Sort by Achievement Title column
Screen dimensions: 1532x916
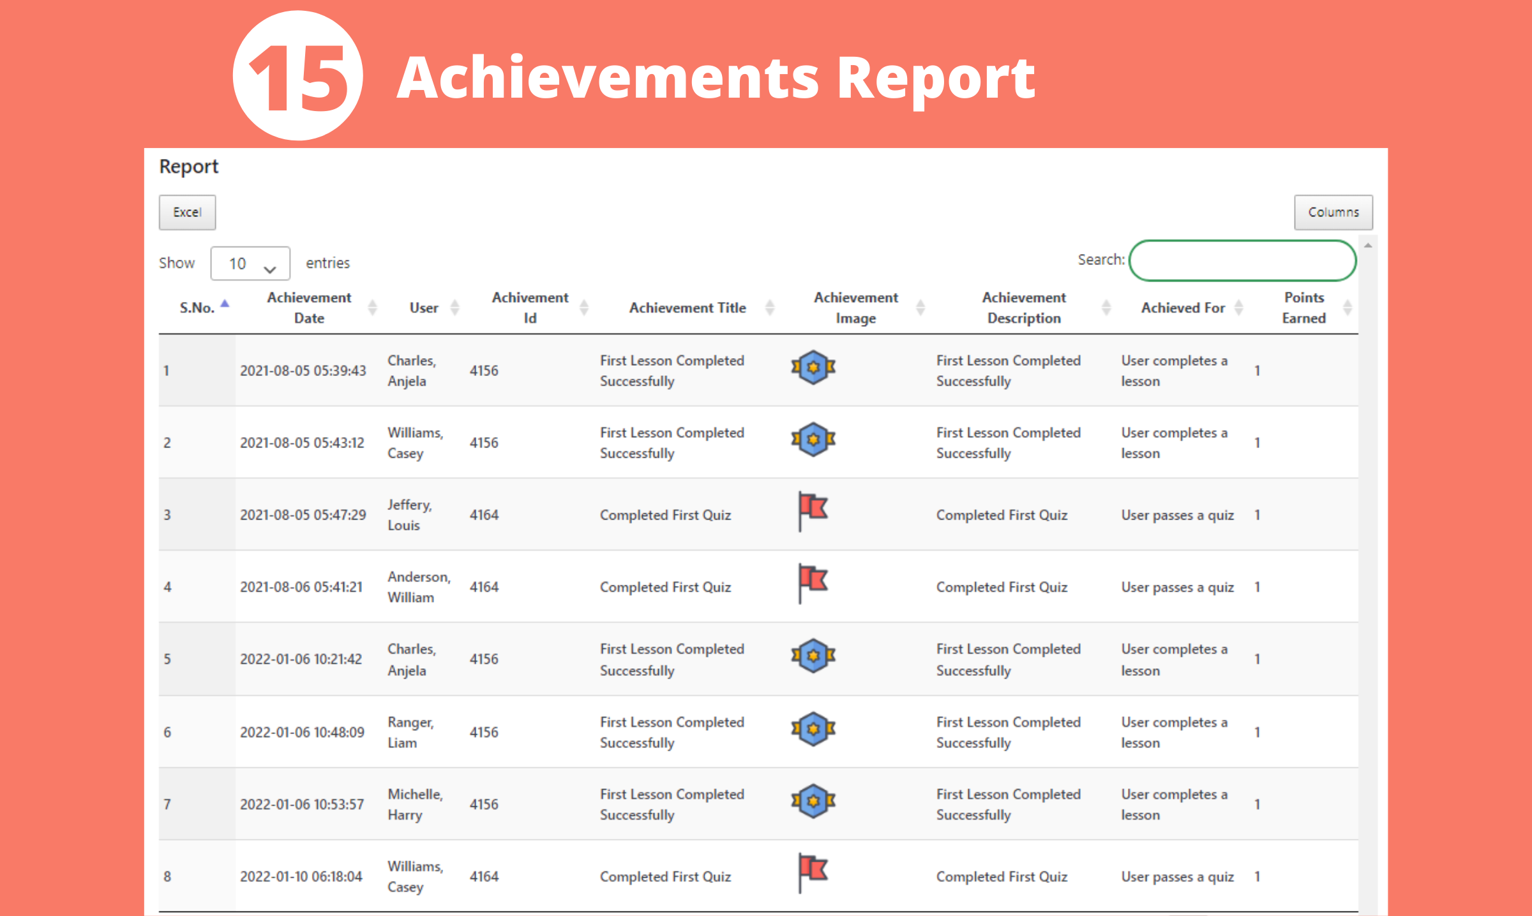tap(687, 308)
